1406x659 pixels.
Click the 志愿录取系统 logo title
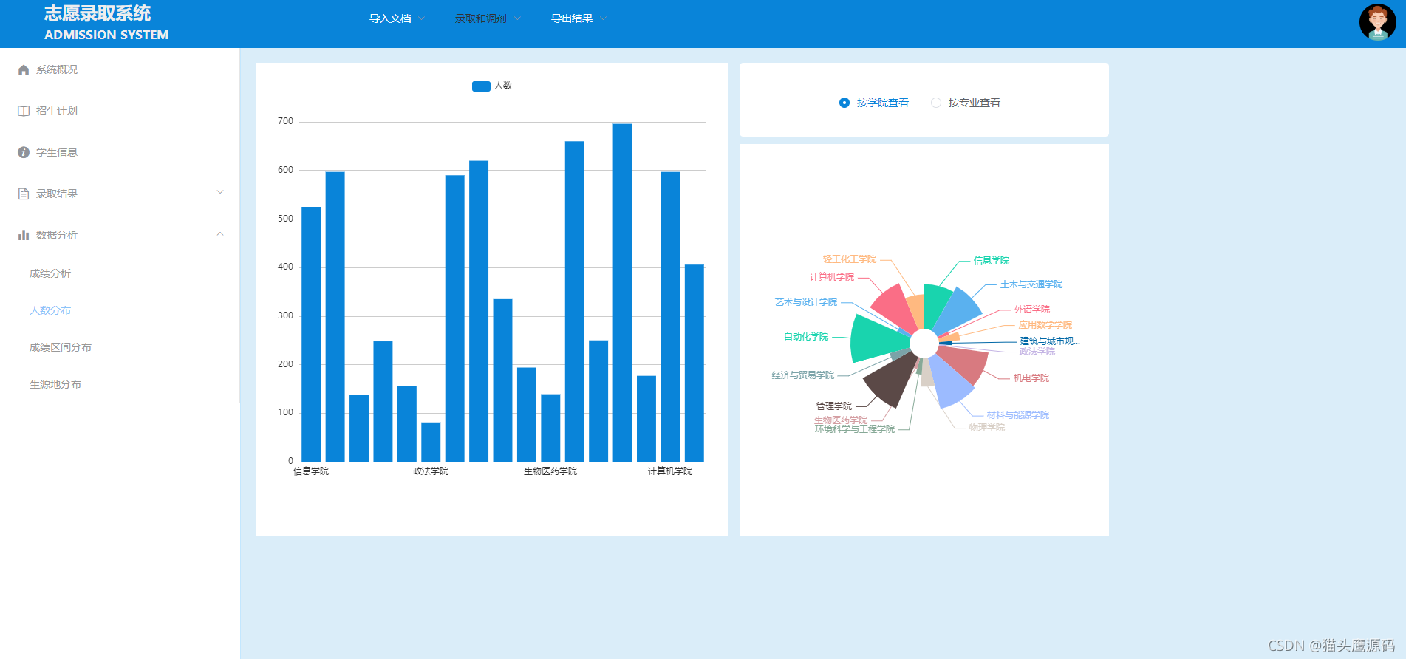98,13
